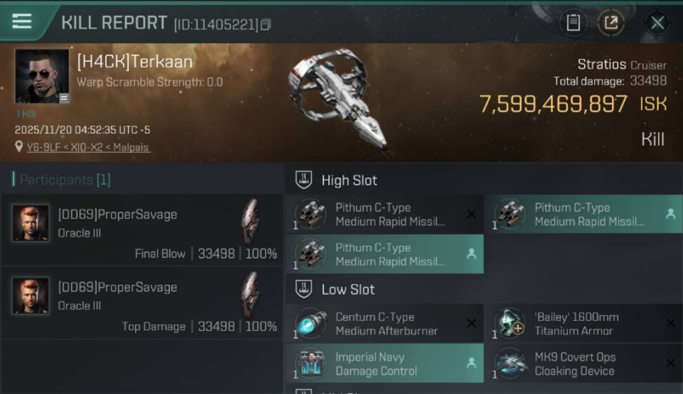Close the kill report window
The image size is (683, 394).
657,23
